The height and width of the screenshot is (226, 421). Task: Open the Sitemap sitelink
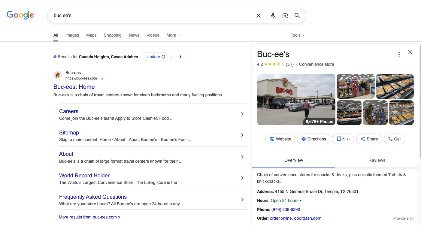click(x=69, y=133)
